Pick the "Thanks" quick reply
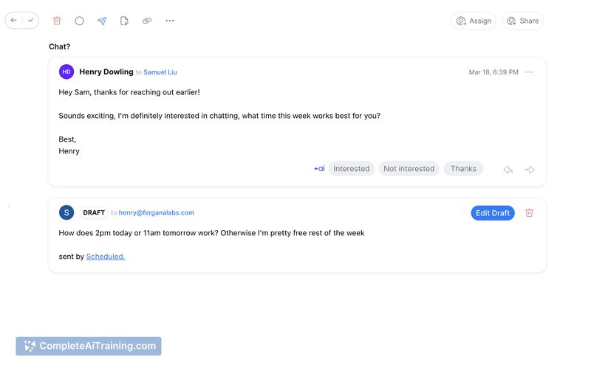Viewport: 591px width, 365px height. coord(463,169)
